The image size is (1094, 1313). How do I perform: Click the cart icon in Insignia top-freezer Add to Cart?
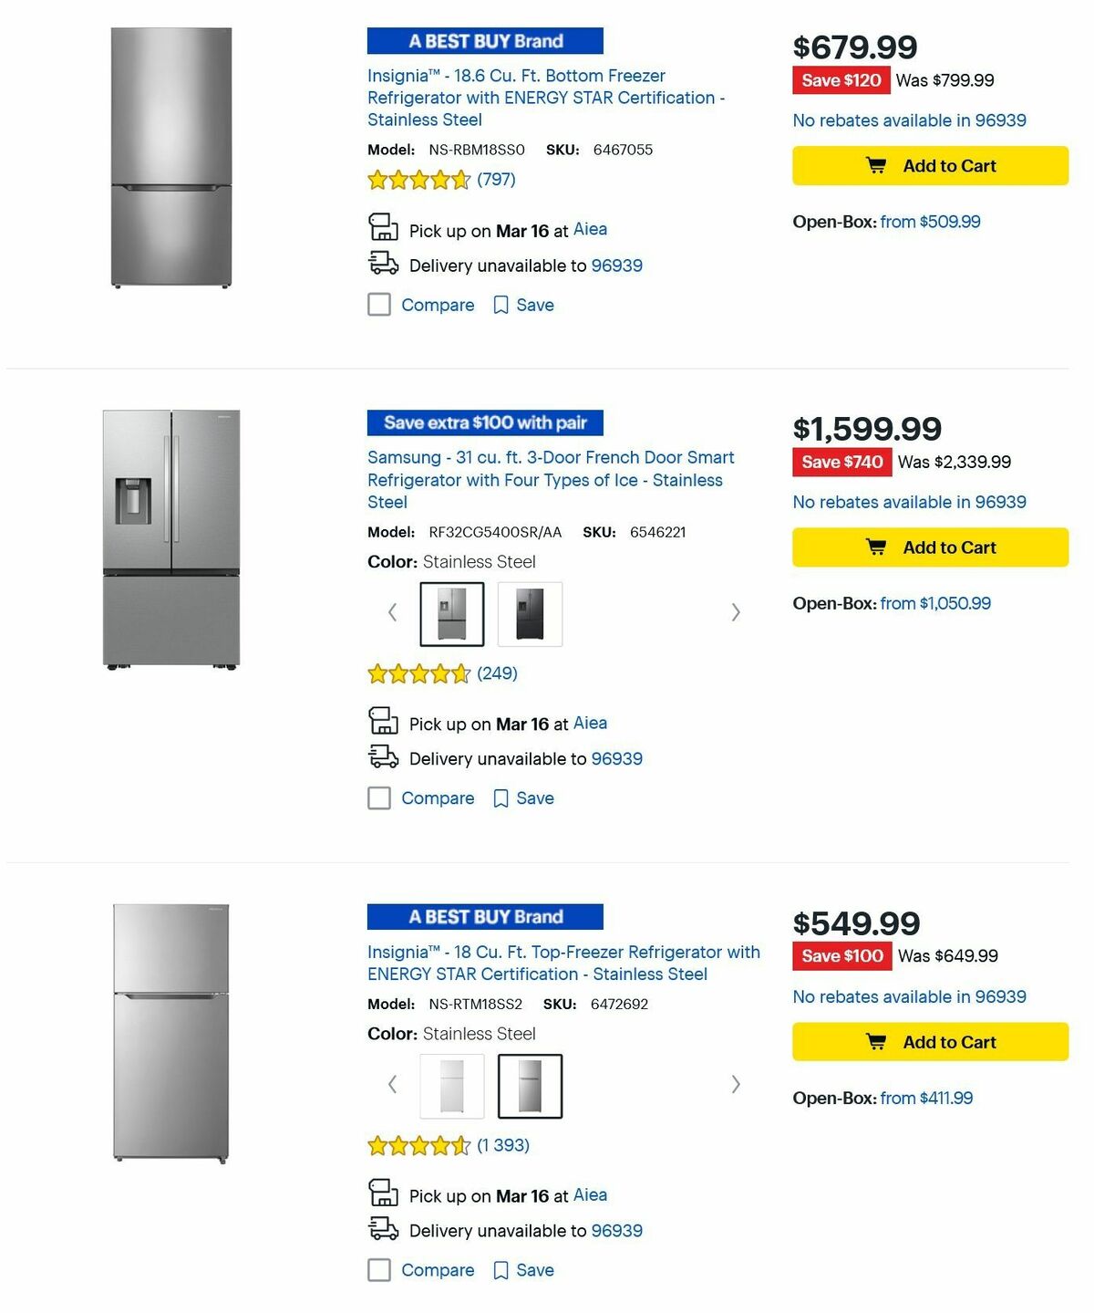point(876,1041)
